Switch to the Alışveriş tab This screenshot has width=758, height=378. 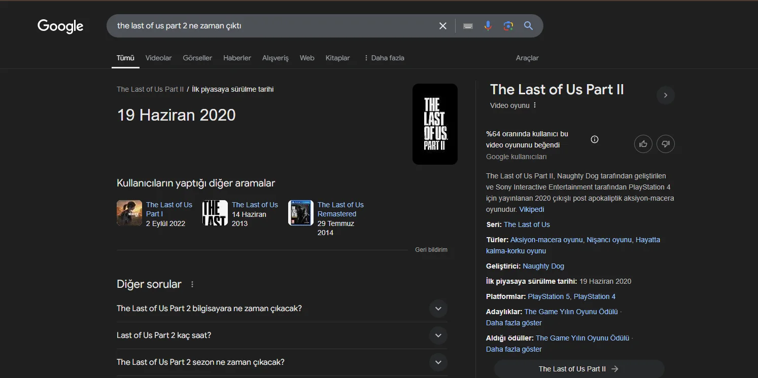point(275,58)
